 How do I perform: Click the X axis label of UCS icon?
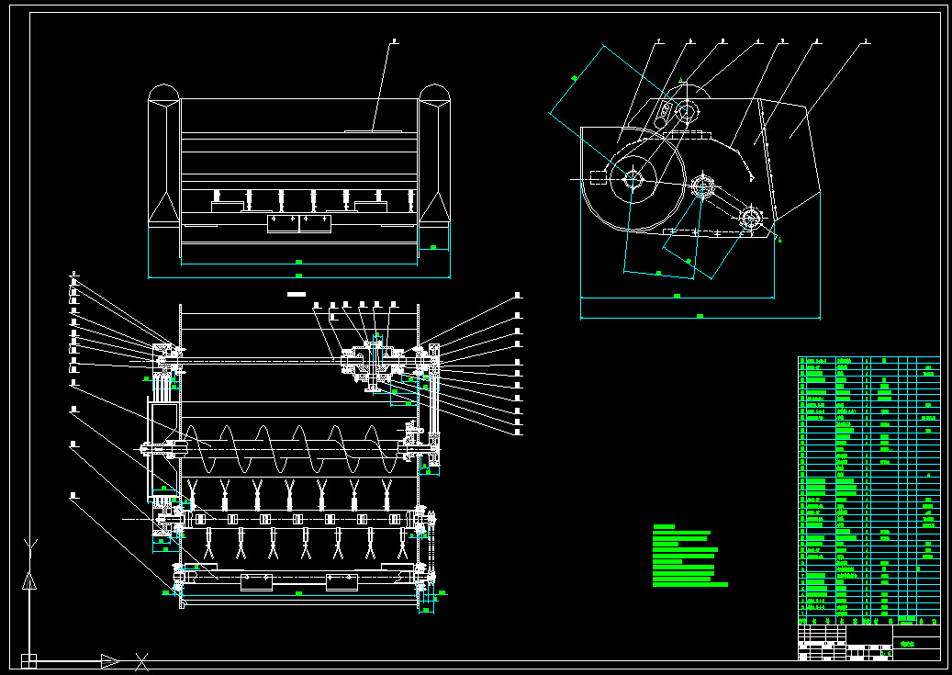pyautogui.click(x=141, y=661)
